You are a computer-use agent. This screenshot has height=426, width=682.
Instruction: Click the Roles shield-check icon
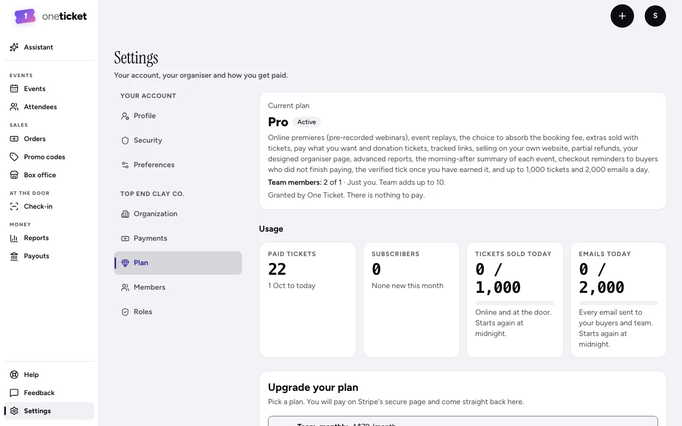pyautogui.click(x=125, y=312)
